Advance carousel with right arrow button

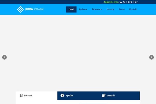pyautogui.click(x=151, y=57)
